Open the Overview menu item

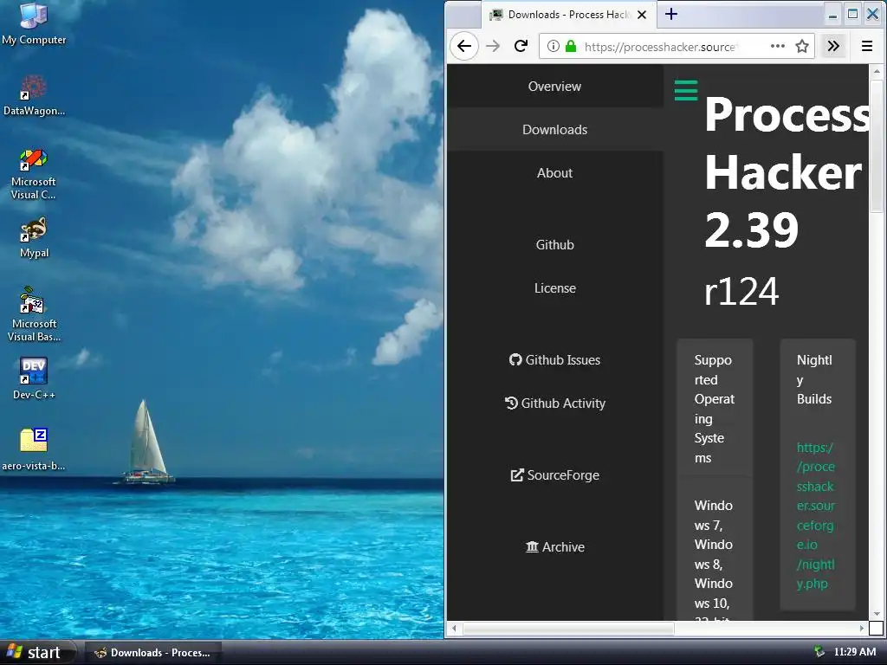click(x=554, y=87)
